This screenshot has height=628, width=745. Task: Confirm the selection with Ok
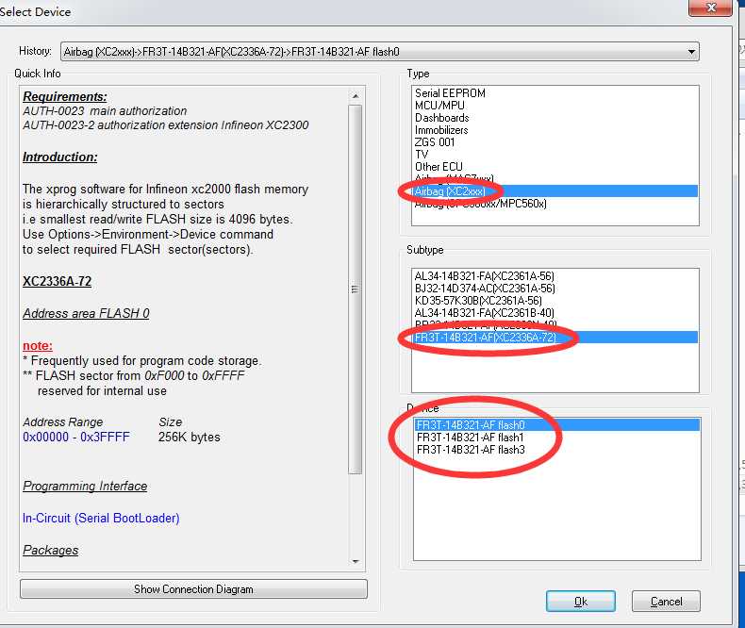pyautogui.click(x=580, y=601)
